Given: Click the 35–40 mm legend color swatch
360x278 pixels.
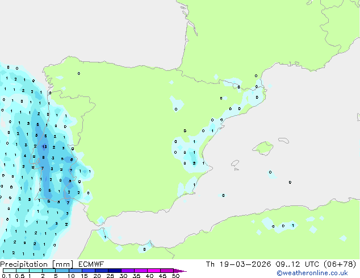Looking at the screenshot, I should tap(140, 271).
